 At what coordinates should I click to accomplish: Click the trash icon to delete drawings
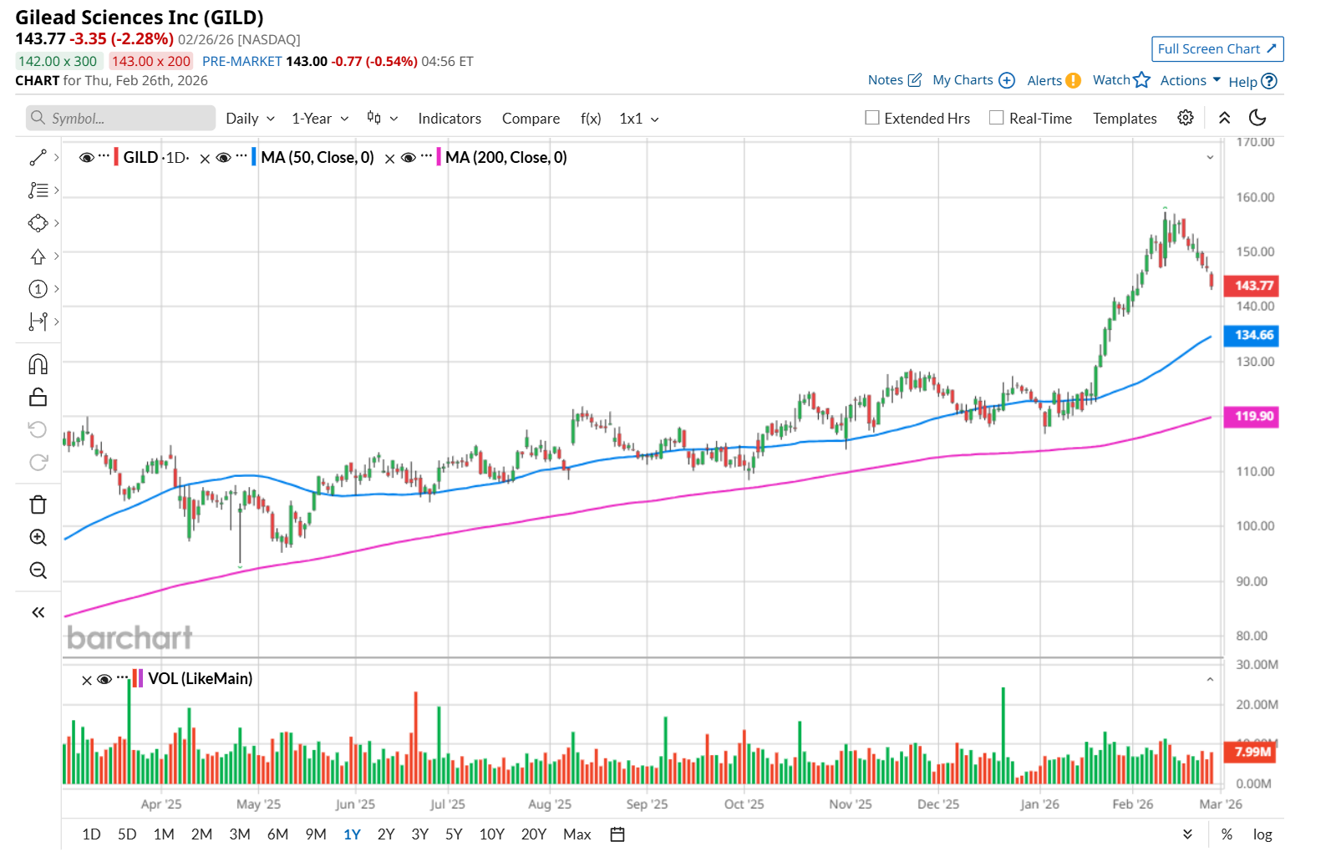[x=38, y=505]
